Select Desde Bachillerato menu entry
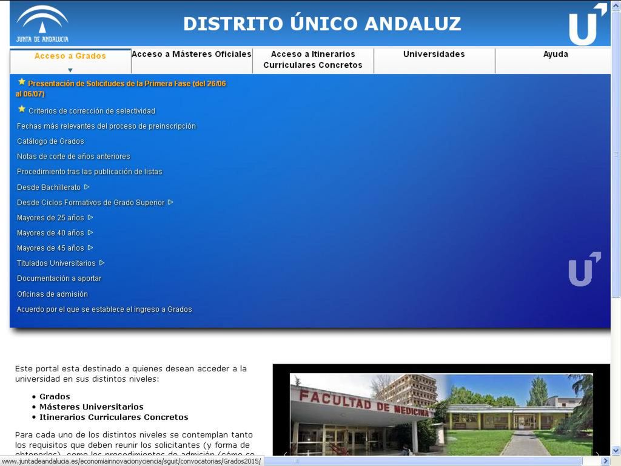The height and width of the screenshot is (466, 621). [x=49, y=187]
